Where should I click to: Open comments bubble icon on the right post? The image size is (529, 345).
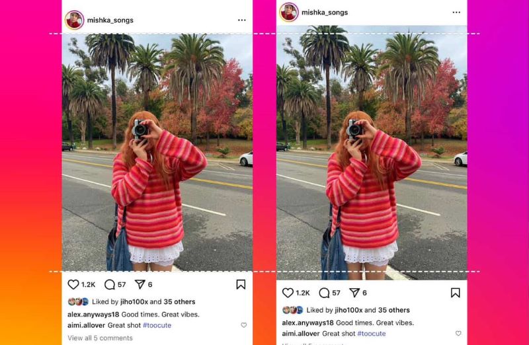click(x=324, y=293)
